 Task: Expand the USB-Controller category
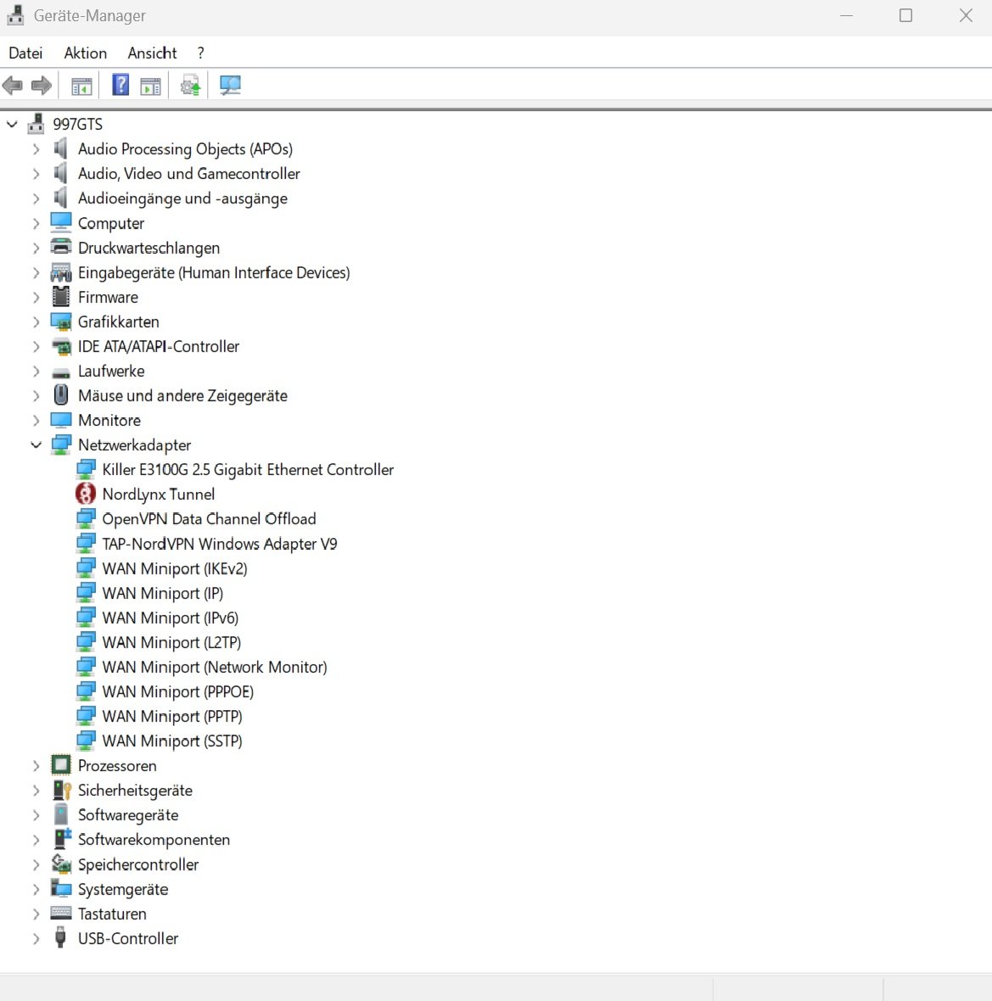point(36,938)
